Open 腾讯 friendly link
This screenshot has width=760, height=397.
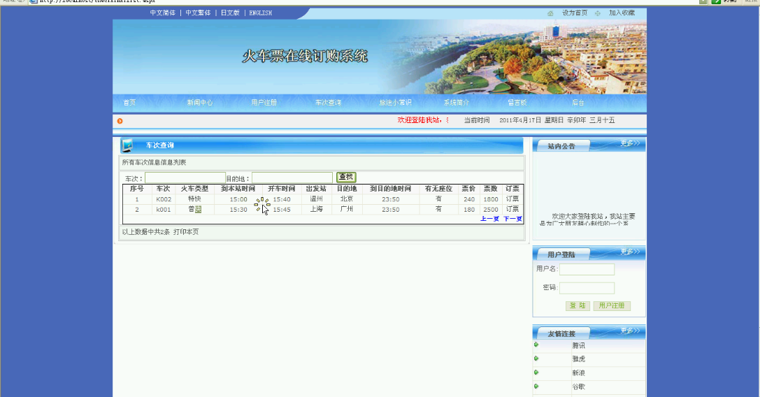tap(579, 345)
